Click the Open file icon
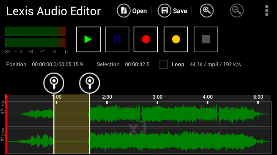The height and width of the screenshot is (155, 277). click(124, 10)
